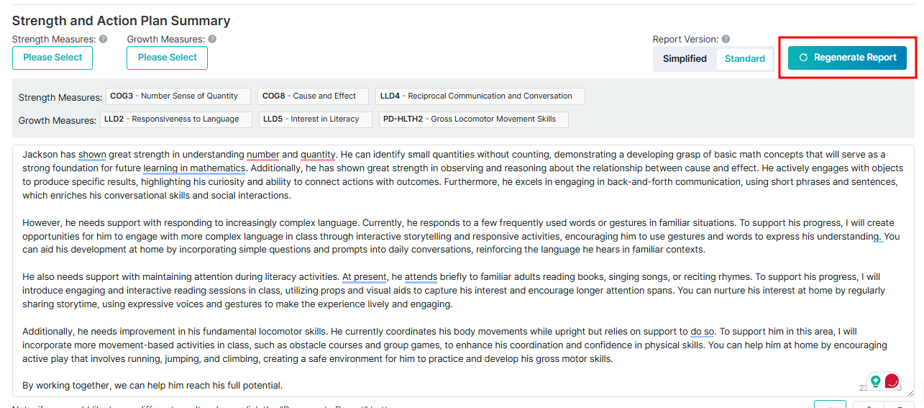
Task: Click the underlined phrase "At present"
Action: coord(363,277)
